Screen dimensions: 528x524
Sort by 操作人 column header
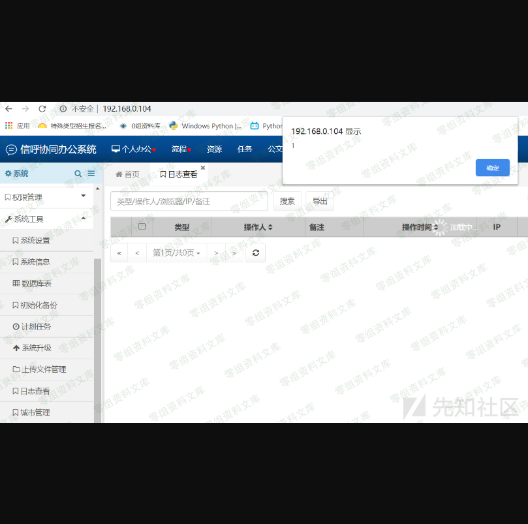(x=258, y=227)
